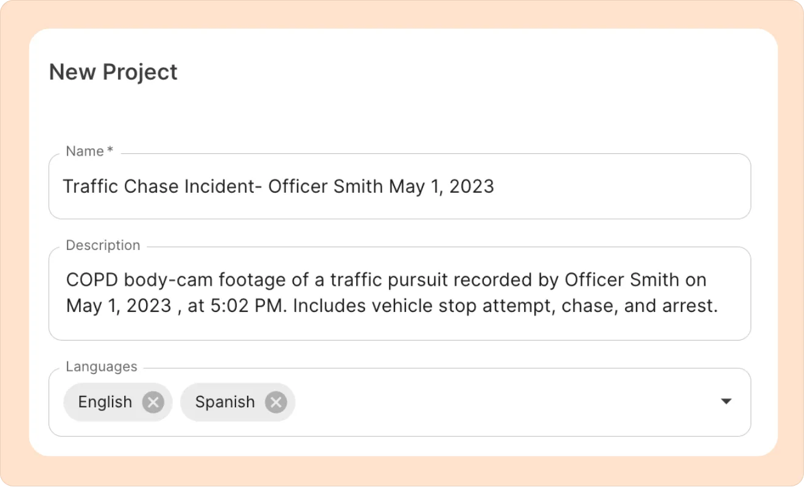Viewport: 804px width, 487px height.
Task: Click the Description field label
Action: [x=103, y=246]
